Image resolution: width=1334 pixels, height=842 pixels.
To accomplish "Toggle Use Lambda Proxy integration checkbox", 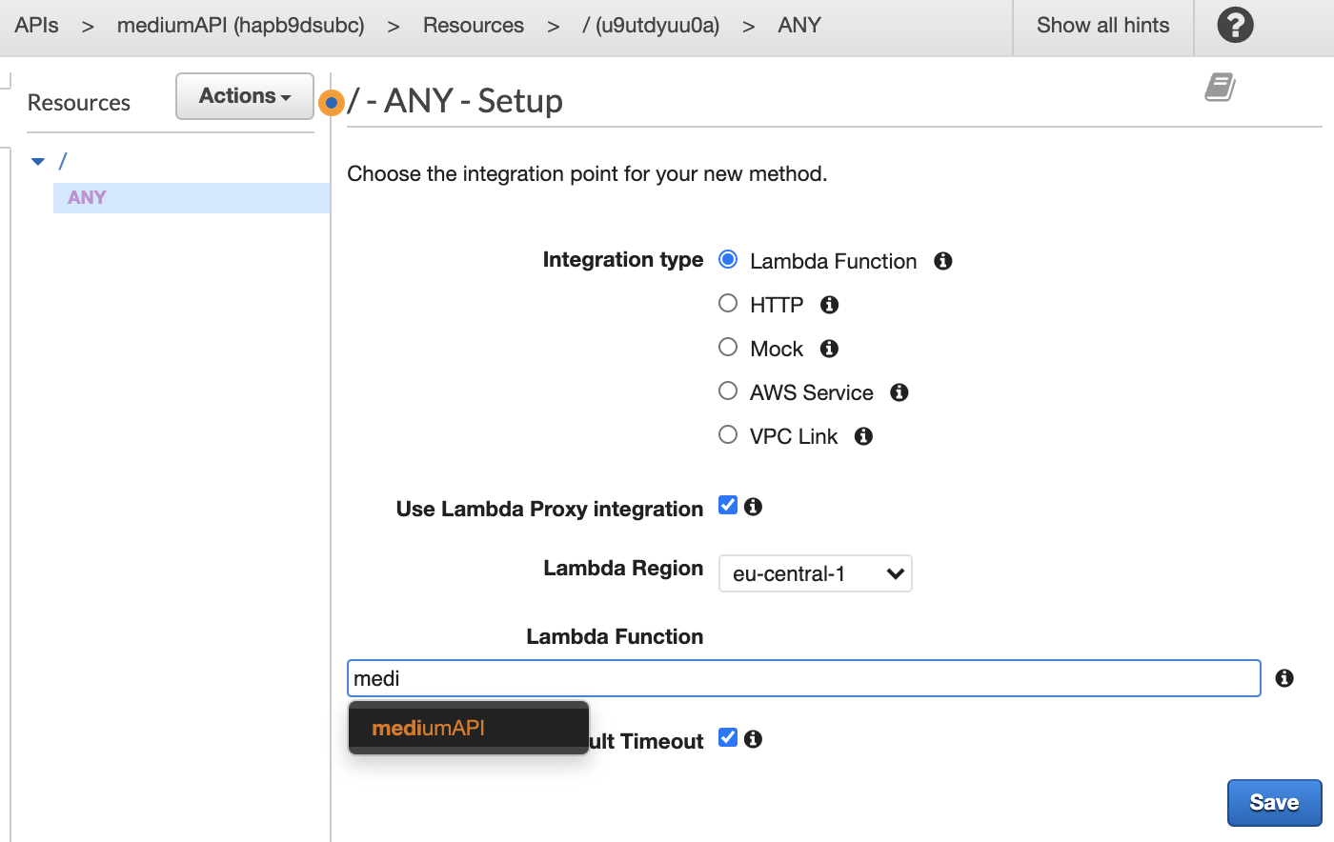I will (728, 505).
